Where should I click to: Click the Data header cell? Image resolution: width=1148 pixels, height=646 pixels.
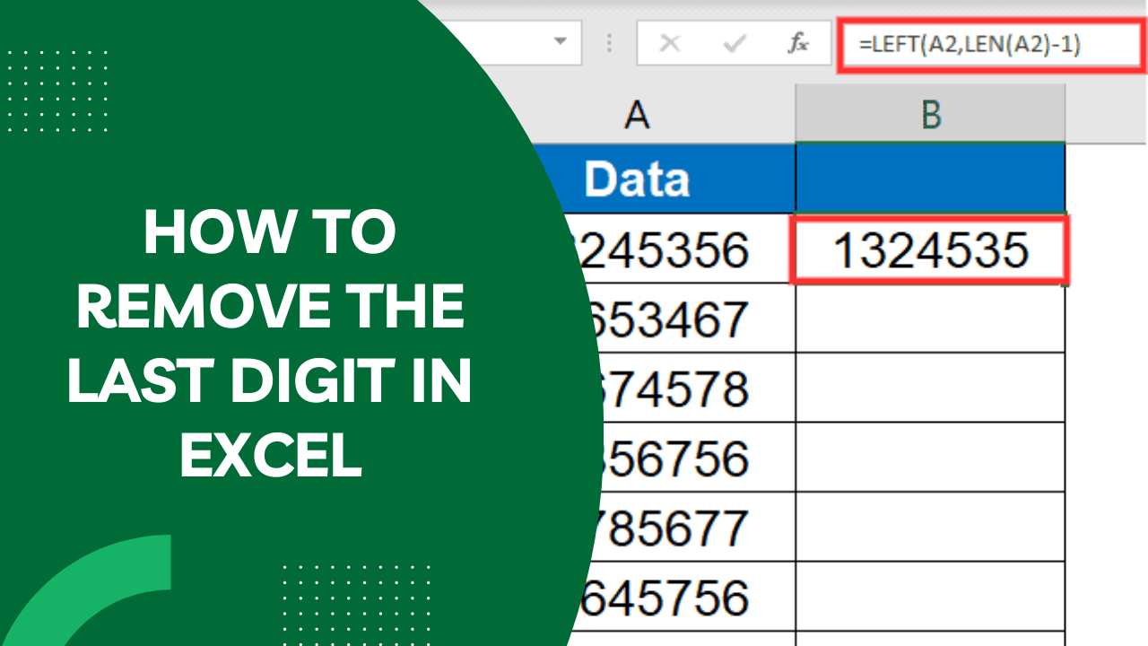(637, 179)
